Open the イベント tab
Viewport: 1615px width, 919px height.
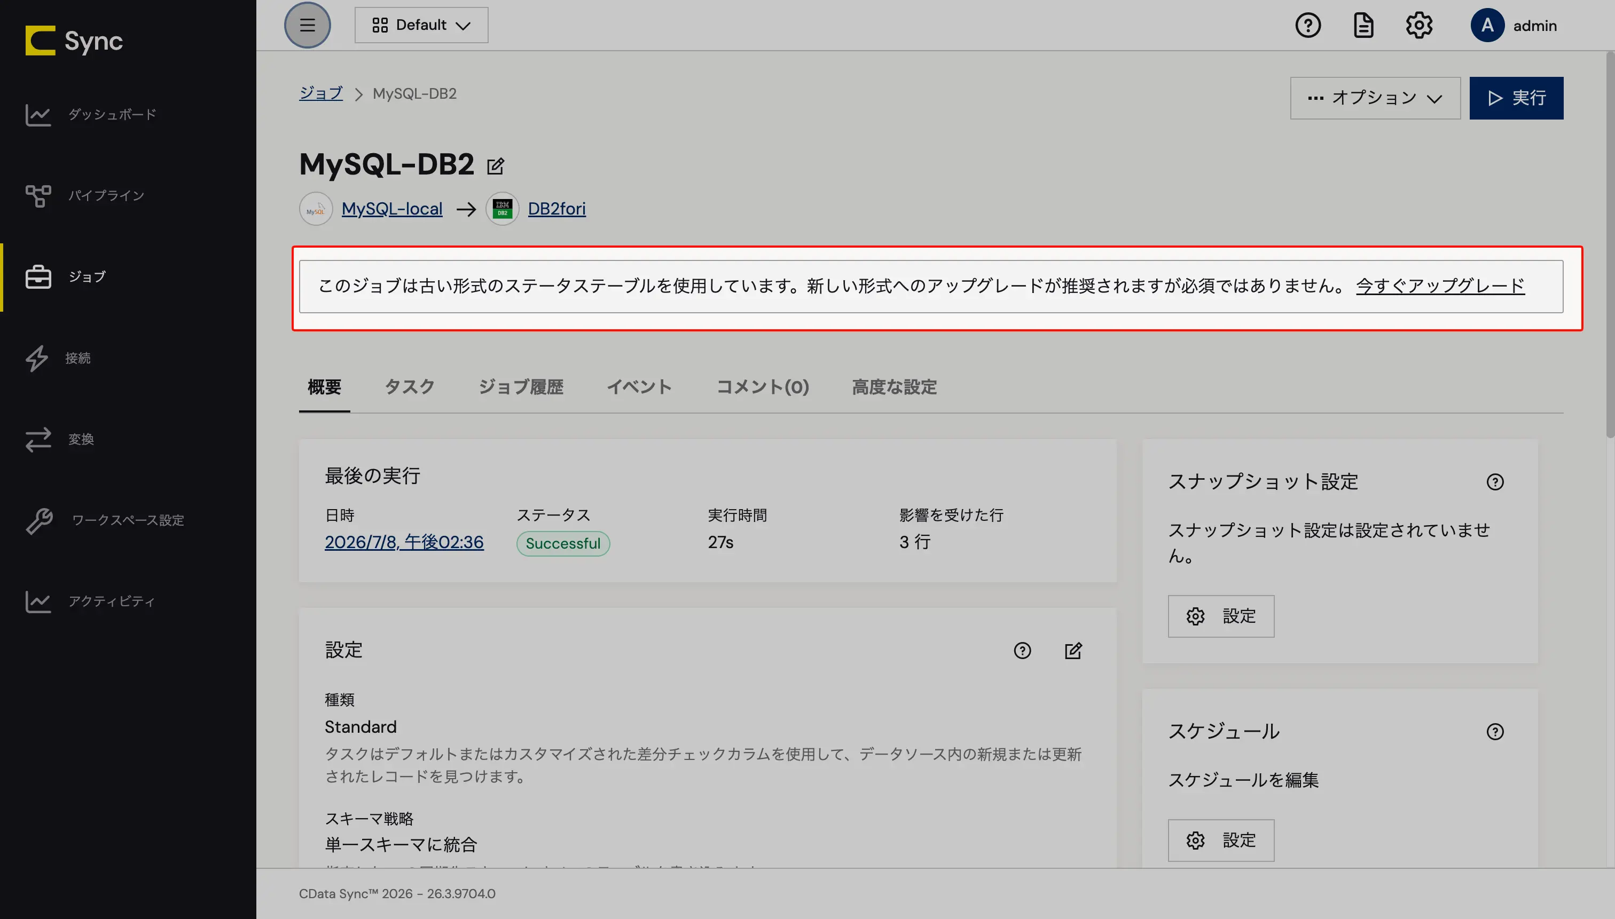coord(639,387)
